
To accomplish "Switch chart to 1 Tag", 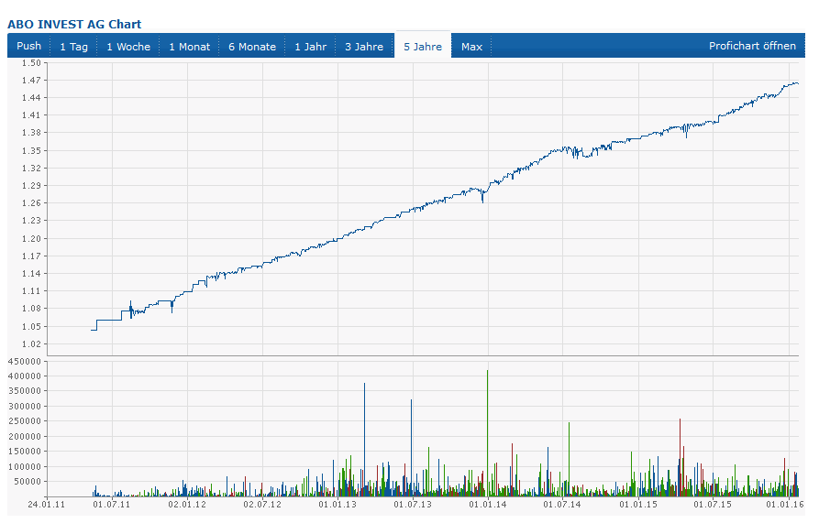I will 73,47.
